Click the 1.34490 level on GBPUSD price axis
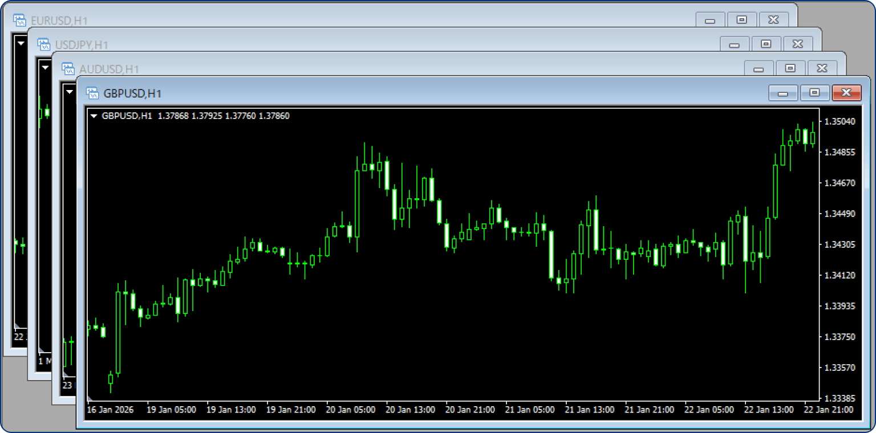The width and height of the screenshot is (876, 433). [x=840, y=214]
